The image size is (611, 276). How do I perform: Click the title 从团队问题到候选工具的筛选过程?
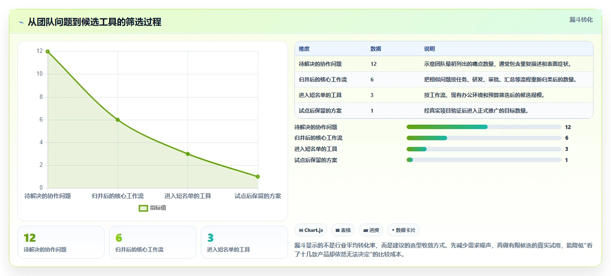(94, 22)
